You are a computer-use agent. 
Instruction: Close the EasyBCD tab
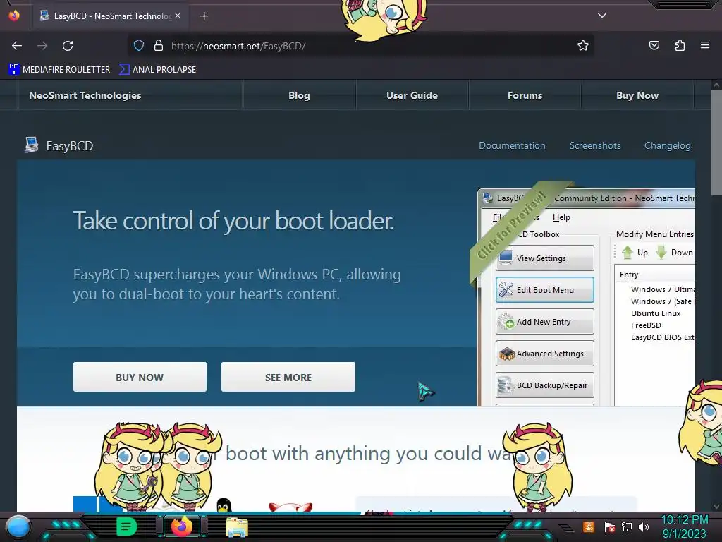[178, 16]
